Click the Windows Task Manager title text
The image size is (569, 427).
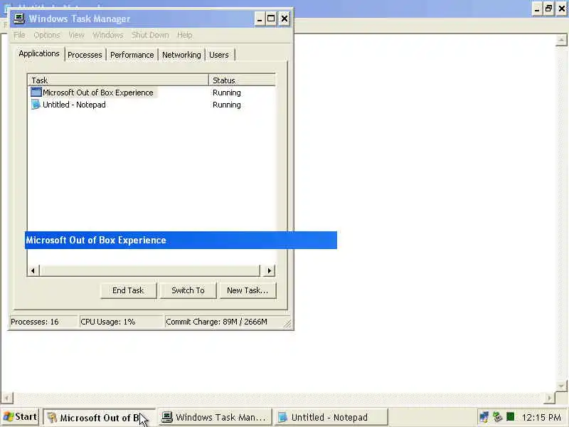tap(80, 19)
